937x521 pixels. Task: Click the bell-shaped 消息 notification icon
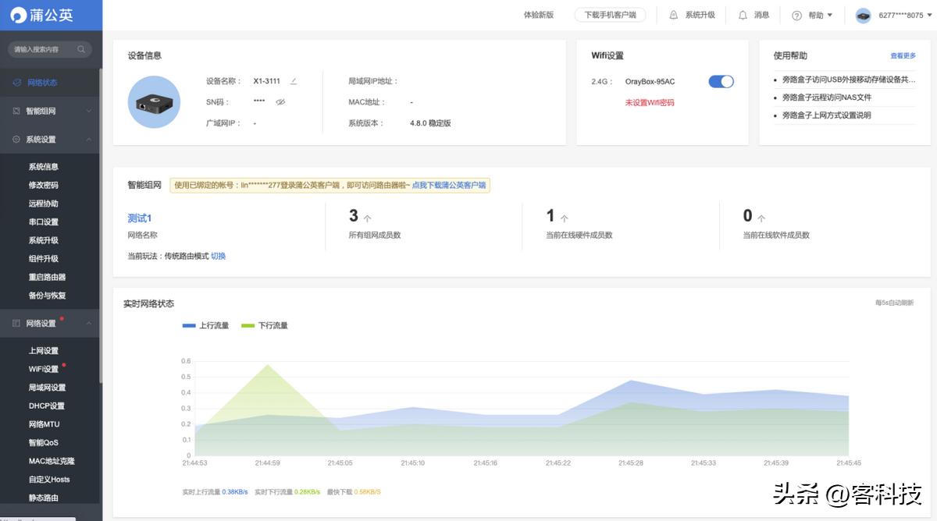pyautogui.click(x=744, y=15)
